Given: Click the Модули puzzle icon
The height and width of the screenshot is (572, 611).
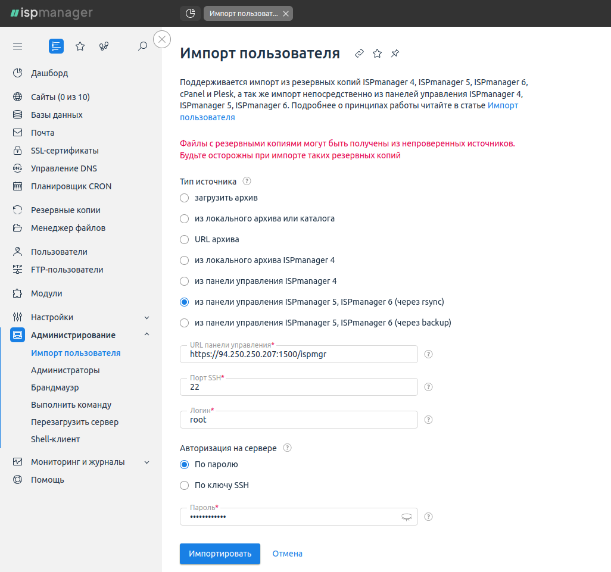Looking at the screenshot, I should click(17, 293).
